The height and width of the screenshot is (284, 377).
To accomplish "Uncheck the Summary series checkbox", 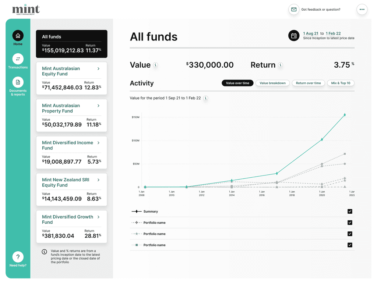I will 350,212.
